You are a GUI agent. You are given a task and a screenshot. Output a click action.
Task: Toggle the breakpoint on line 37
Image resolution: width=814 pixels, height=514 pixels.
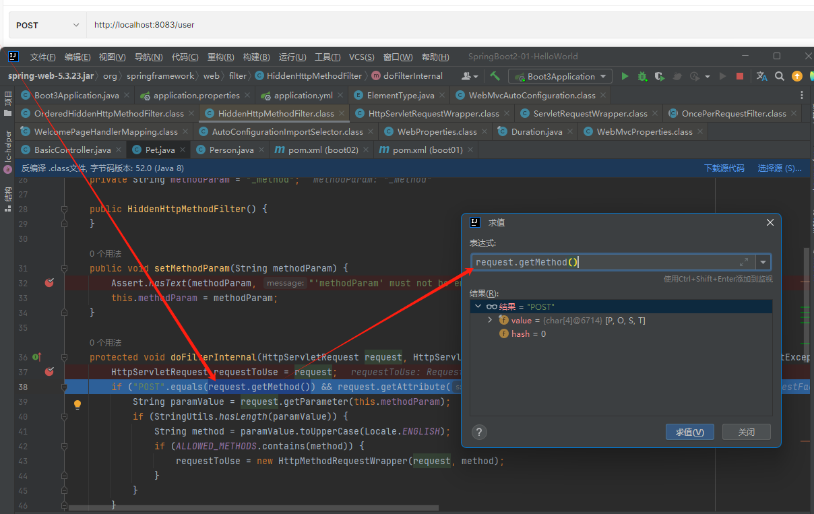click(49, 371)
